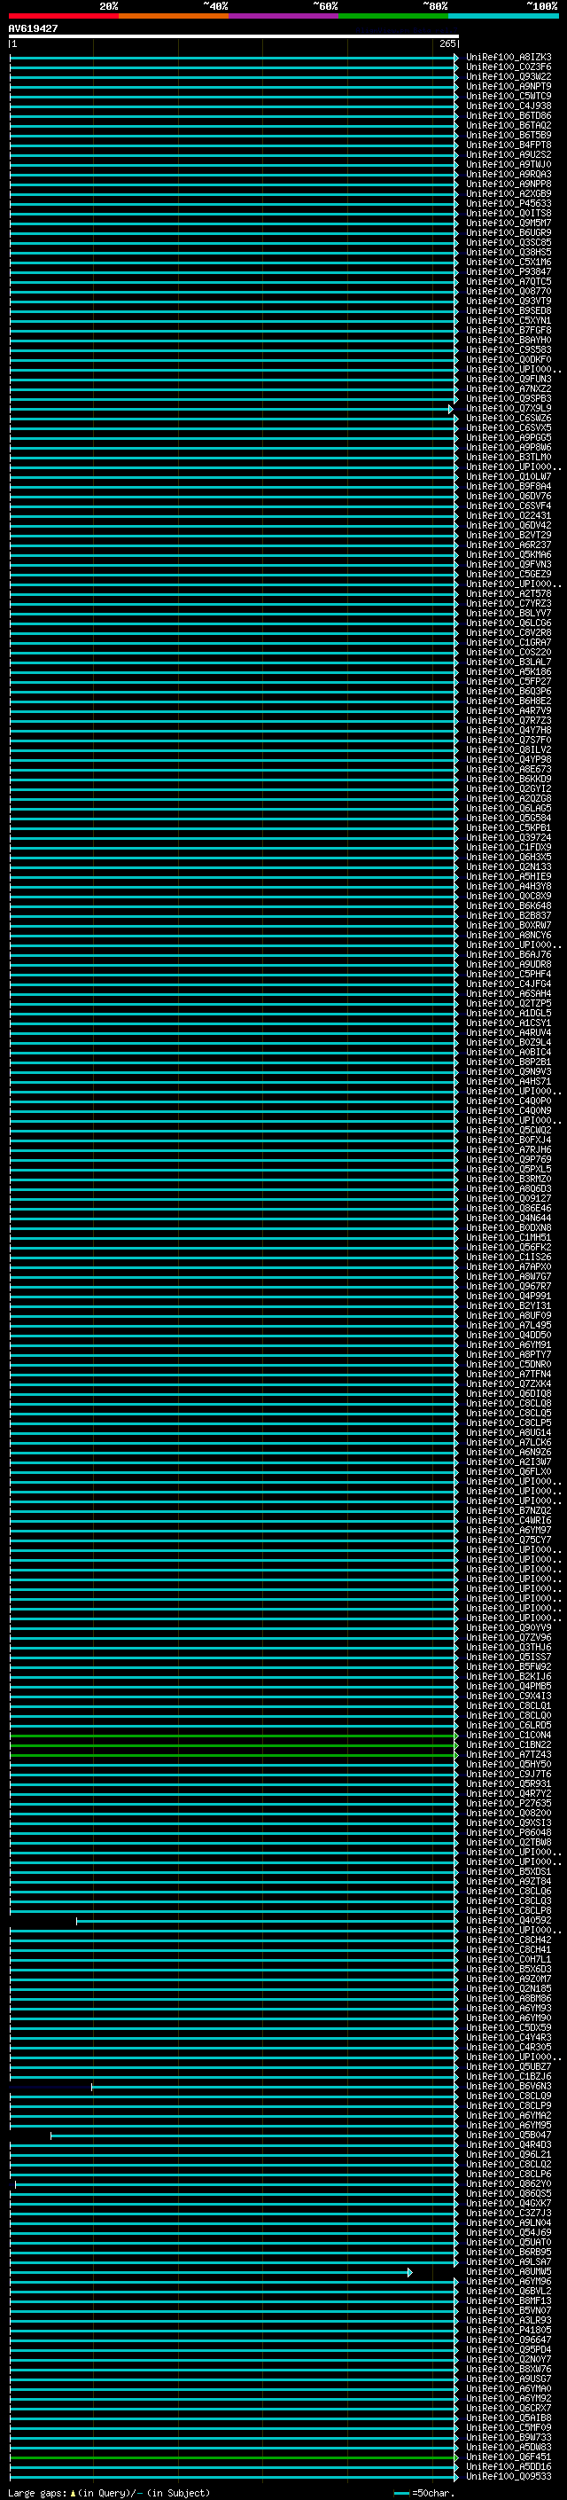Select the label UniRef100_Q4YP98

coord(509,759)
